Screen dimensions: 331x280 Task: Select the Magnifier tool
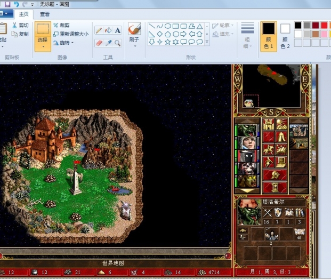118,43
